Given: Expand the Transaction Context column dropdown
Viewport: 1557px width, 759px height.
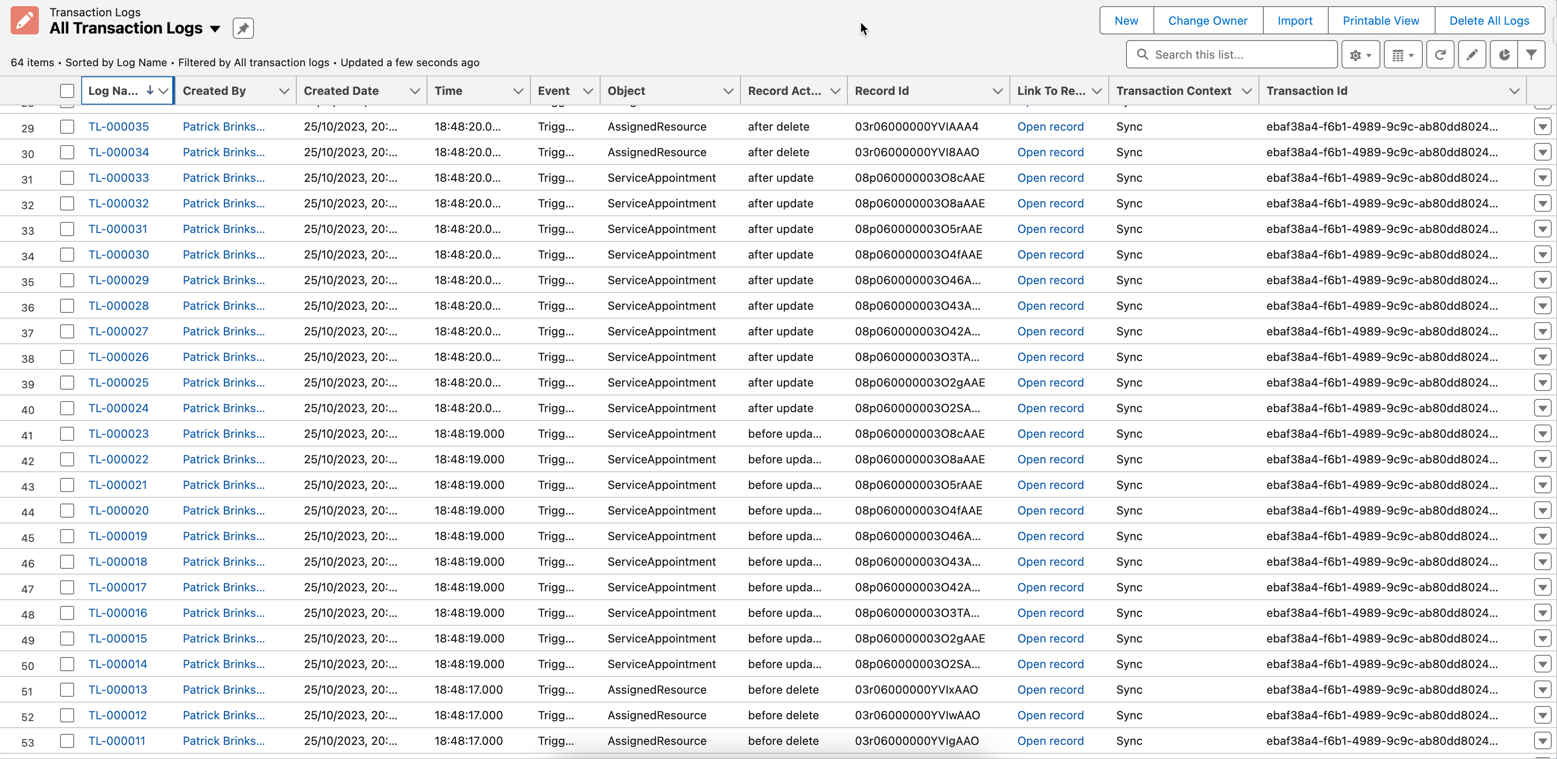Looking at the screenshot, I should tap(1246, 90).
